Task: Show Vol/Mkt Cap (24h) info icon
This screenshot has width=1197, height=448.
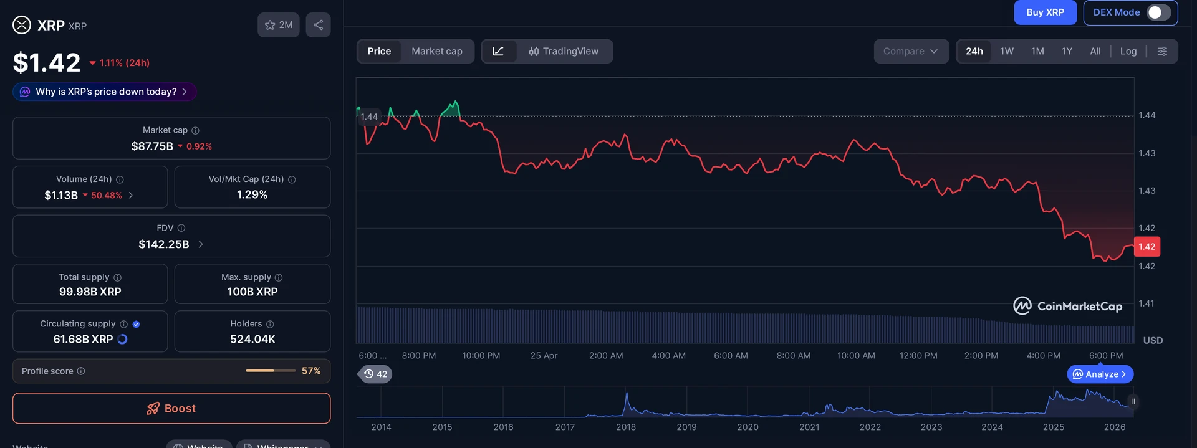Action: tap(292, 179)
